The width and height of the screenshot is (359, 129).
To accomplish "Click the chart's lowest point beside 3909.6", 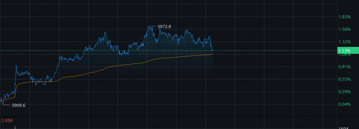I will pos(3,104).
